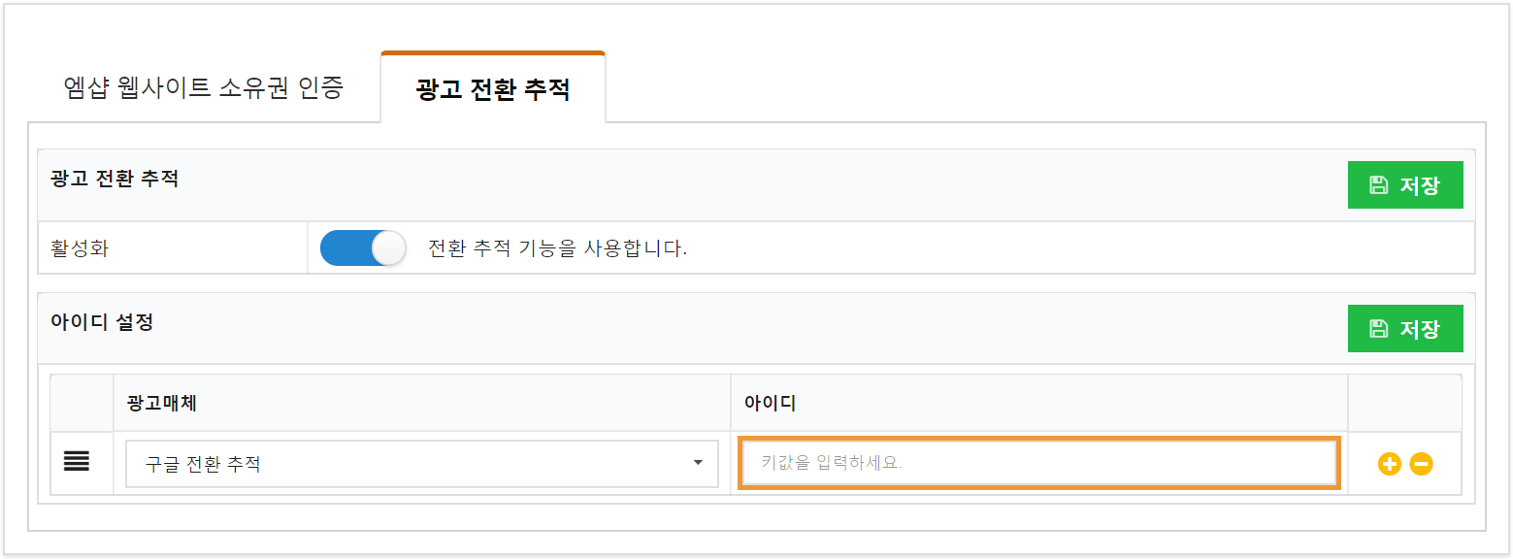Viewport: 1513px width, 559px height.
Task: Remove the ID row with minus icon
Action: tap(1421, 464)
